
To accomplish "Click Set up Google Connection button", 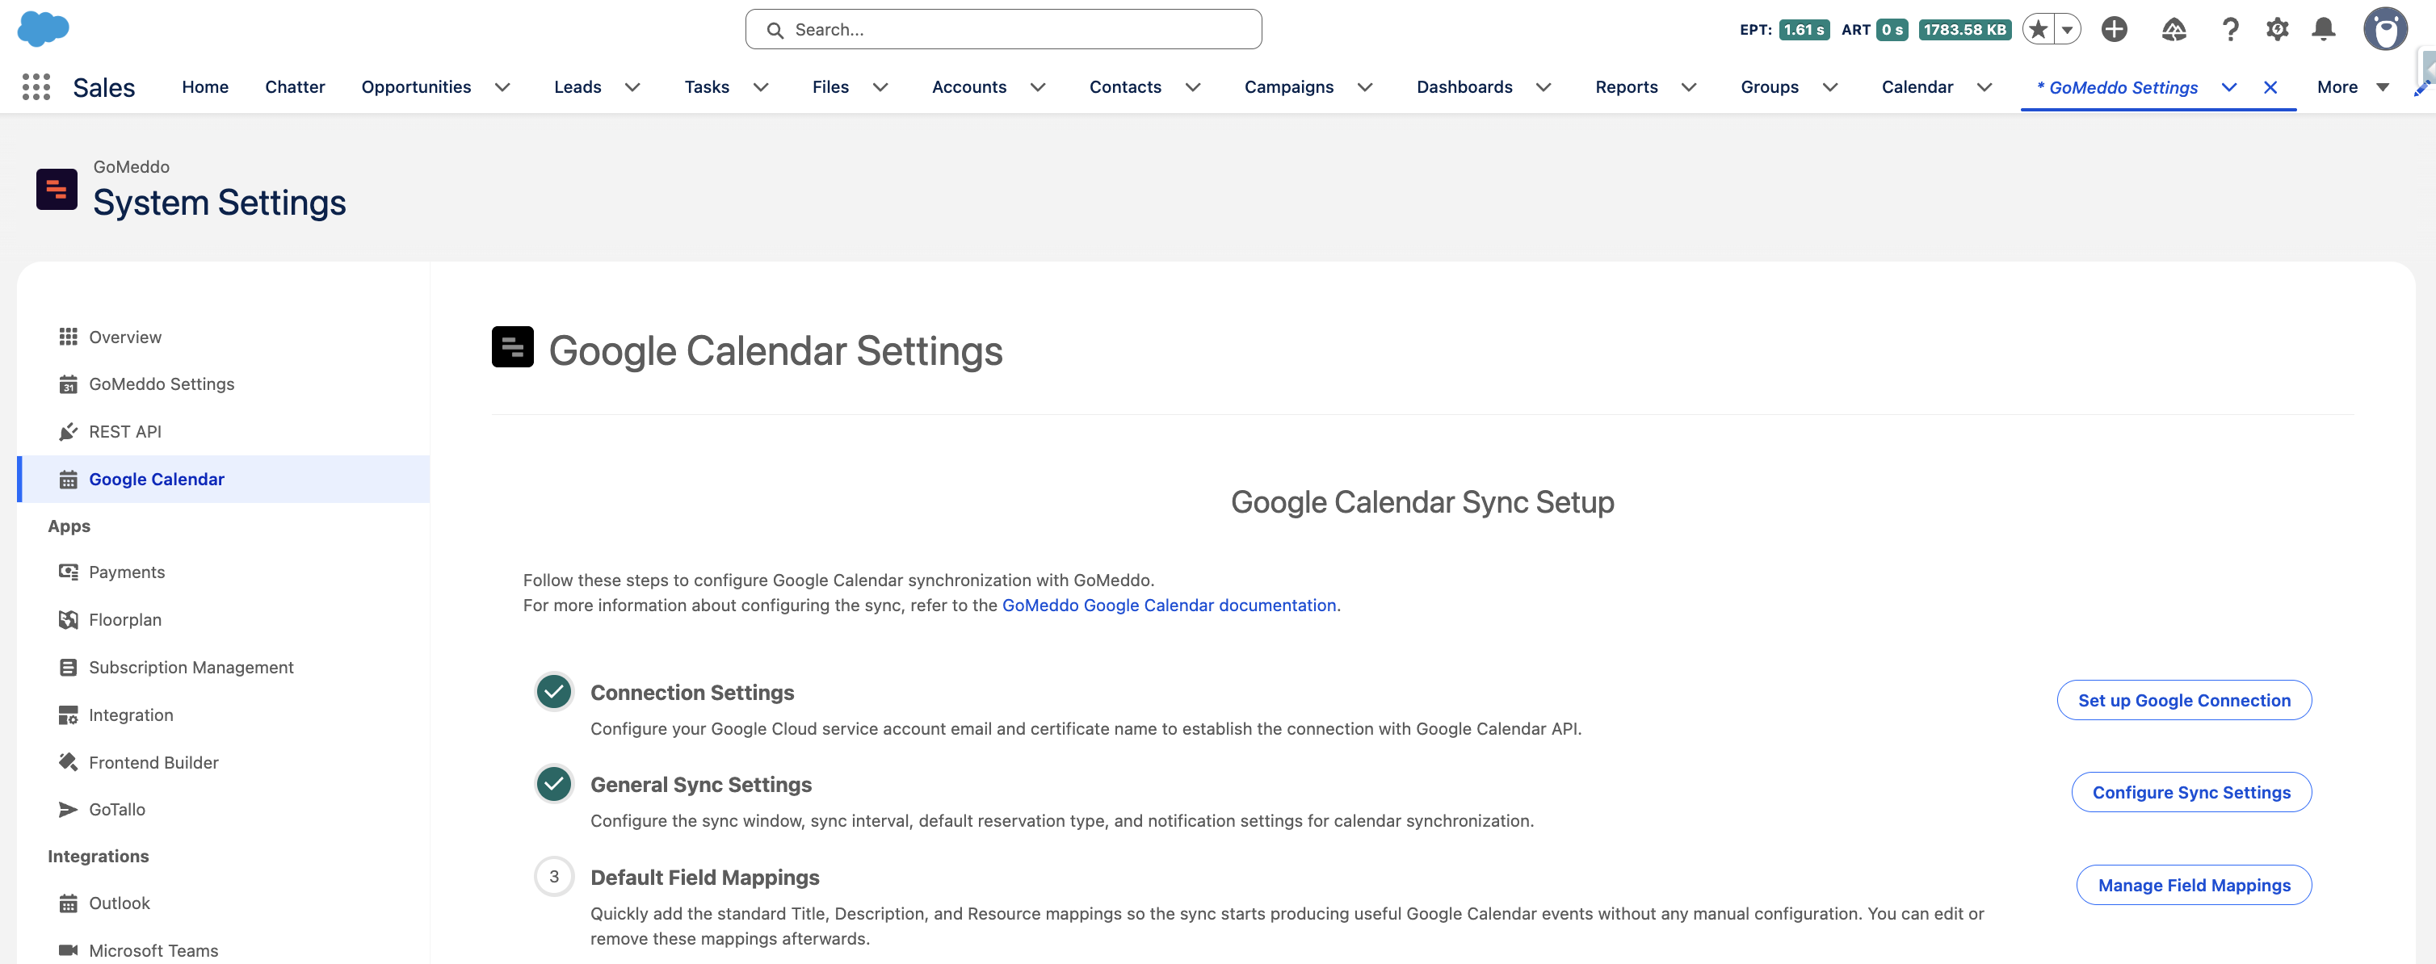I will (x=2185, y=700).
